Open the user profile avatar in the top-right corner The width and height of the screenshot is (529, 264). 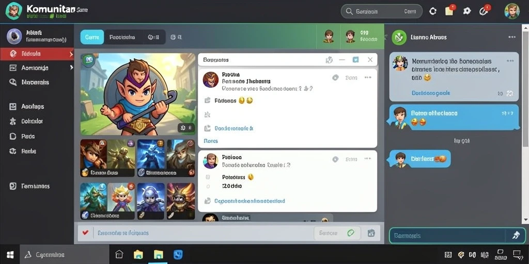512,11
